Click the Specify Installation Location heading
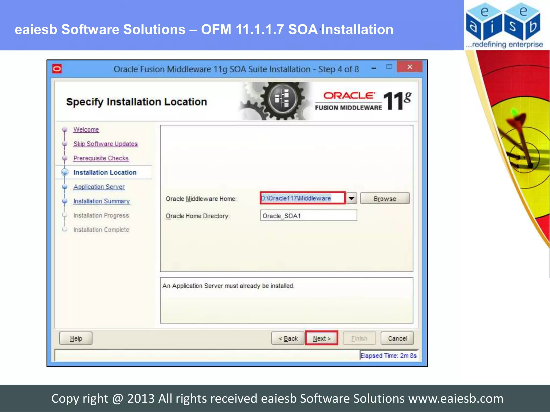 pos(136,102)
